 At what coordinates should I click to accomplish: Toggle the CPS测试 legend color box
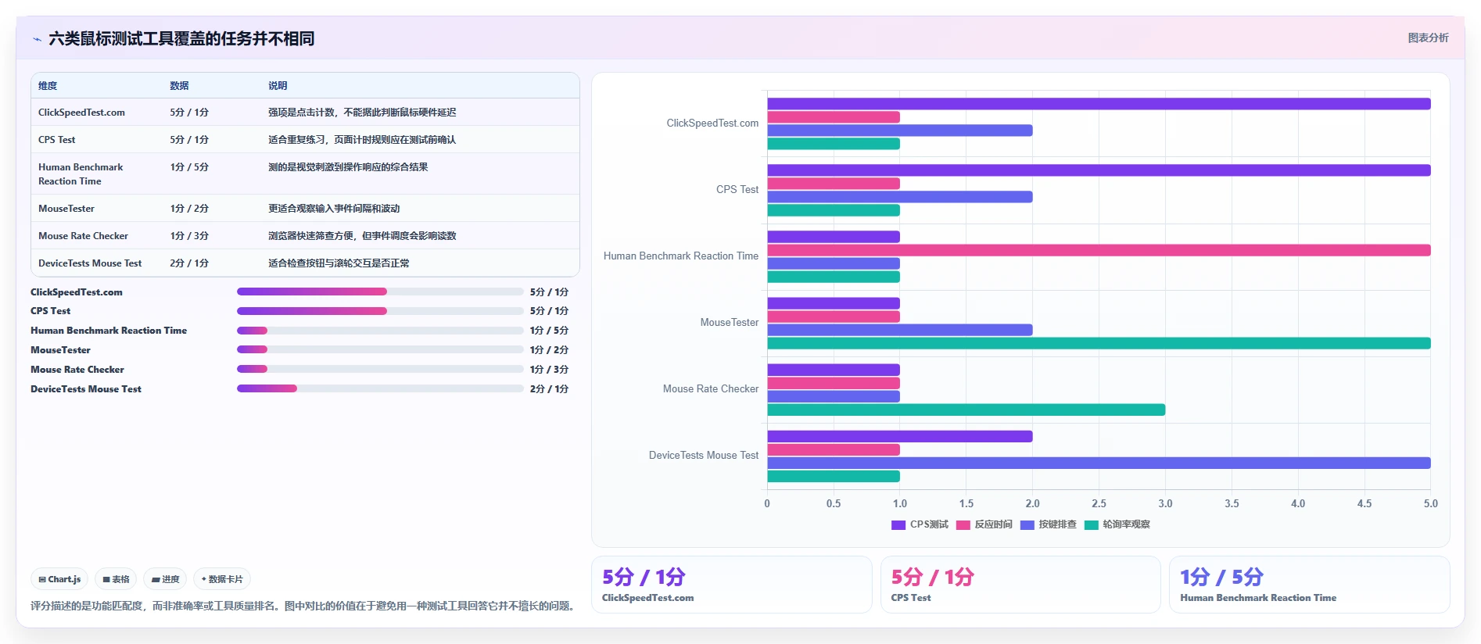[898, 525]
